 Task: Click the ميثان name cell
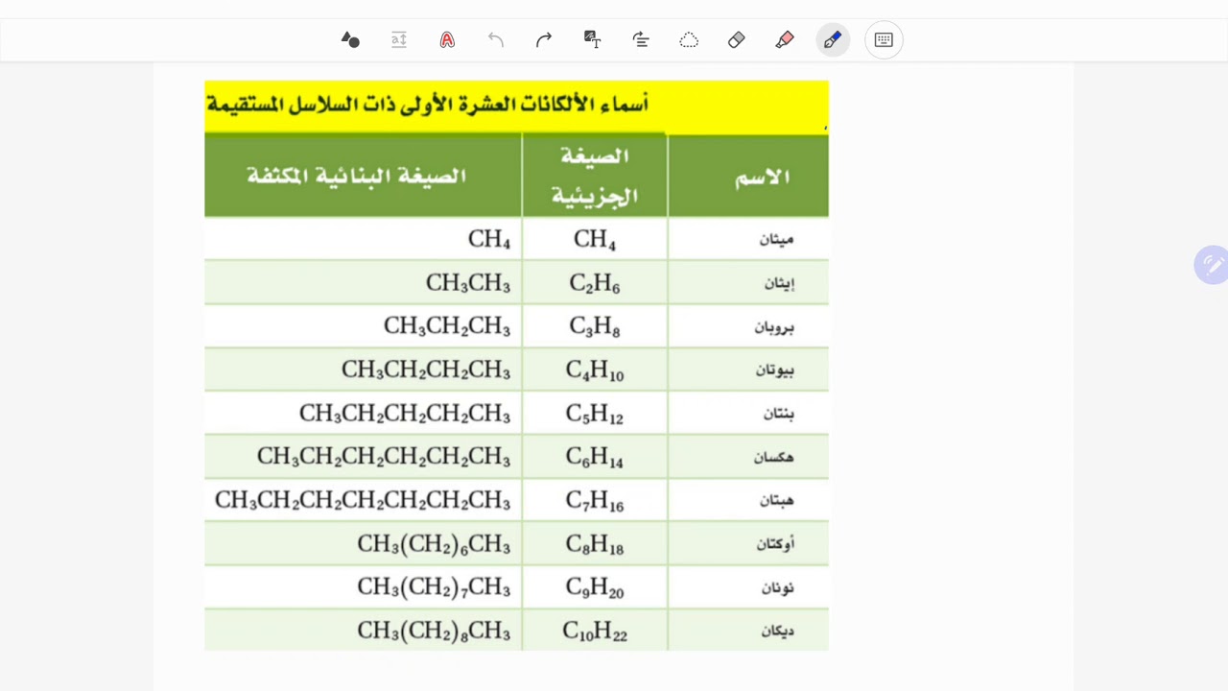coord(748,239)
